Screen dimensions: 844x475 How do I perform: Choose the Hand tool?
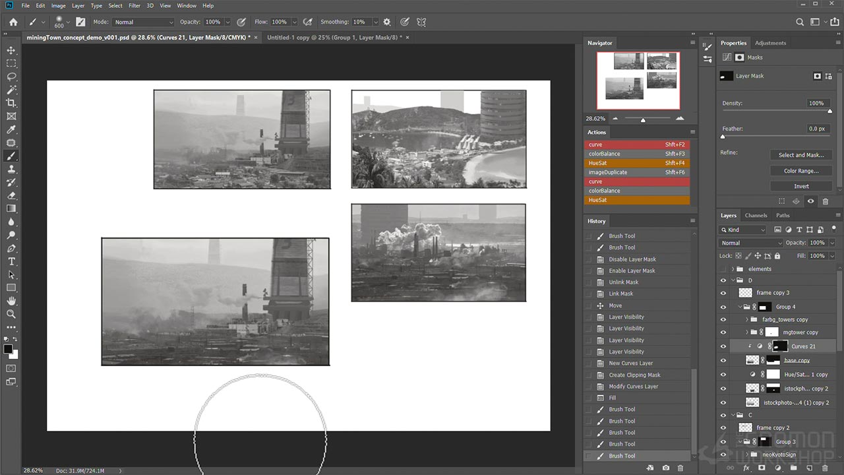11,301
